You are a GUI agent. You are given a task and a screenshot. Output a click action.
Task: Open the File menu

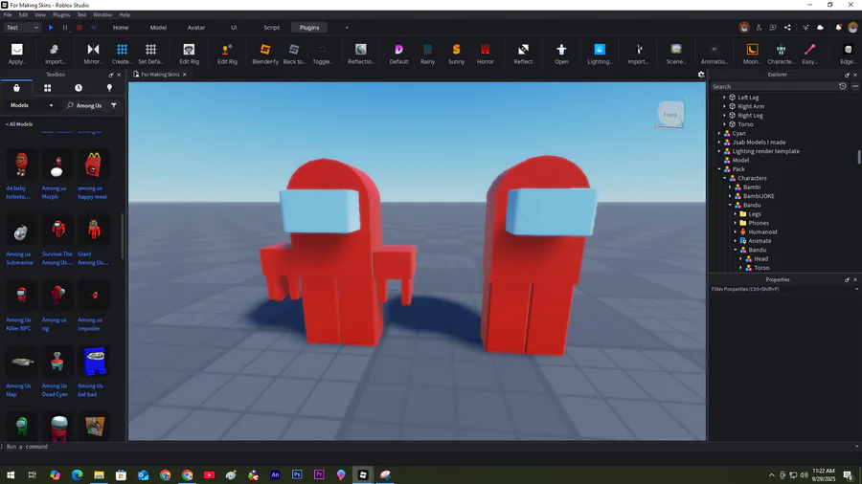click(x=8, y=14)
